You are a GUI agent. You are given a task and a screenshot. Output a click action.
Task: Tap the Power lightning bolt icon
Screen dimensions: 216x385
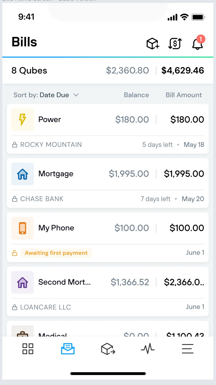point(23,120)
